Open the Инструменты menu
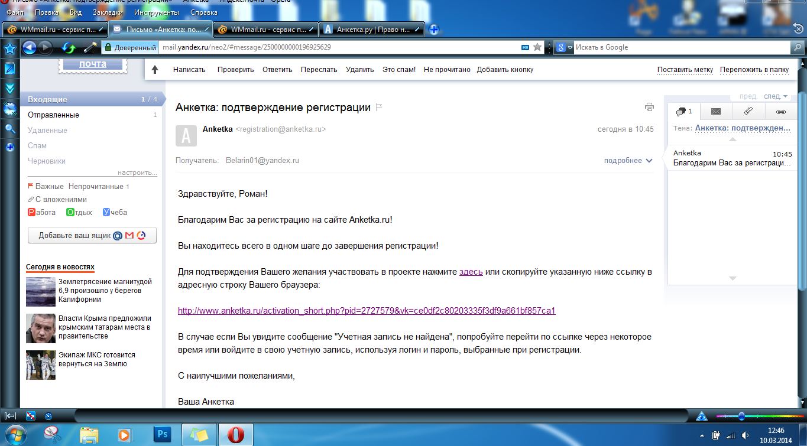 tap(157, 12)
